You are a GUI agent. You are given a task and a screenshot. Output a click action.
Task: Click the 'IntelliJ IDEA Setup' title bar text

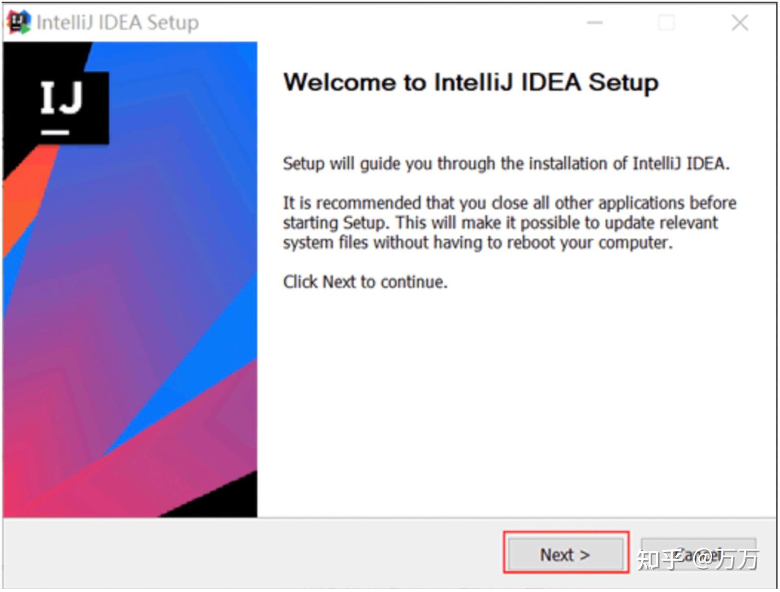118,23
